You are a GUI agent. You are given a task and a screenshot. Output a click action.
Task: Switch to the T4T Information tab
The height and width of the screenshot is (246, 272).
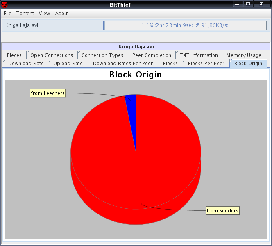pyautogui.click(x=199, y=55)
